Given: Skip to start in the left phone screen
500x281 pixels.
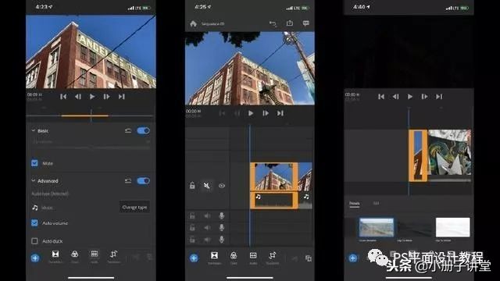Looking at the screenshot, I should click(63, 97).
